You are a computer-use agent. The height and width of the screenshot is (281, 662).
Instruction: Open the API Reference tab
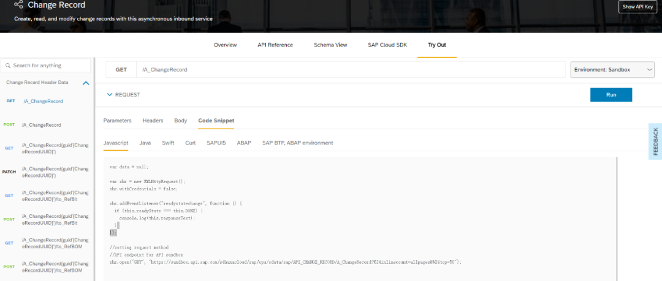click(x=275, y=45)
